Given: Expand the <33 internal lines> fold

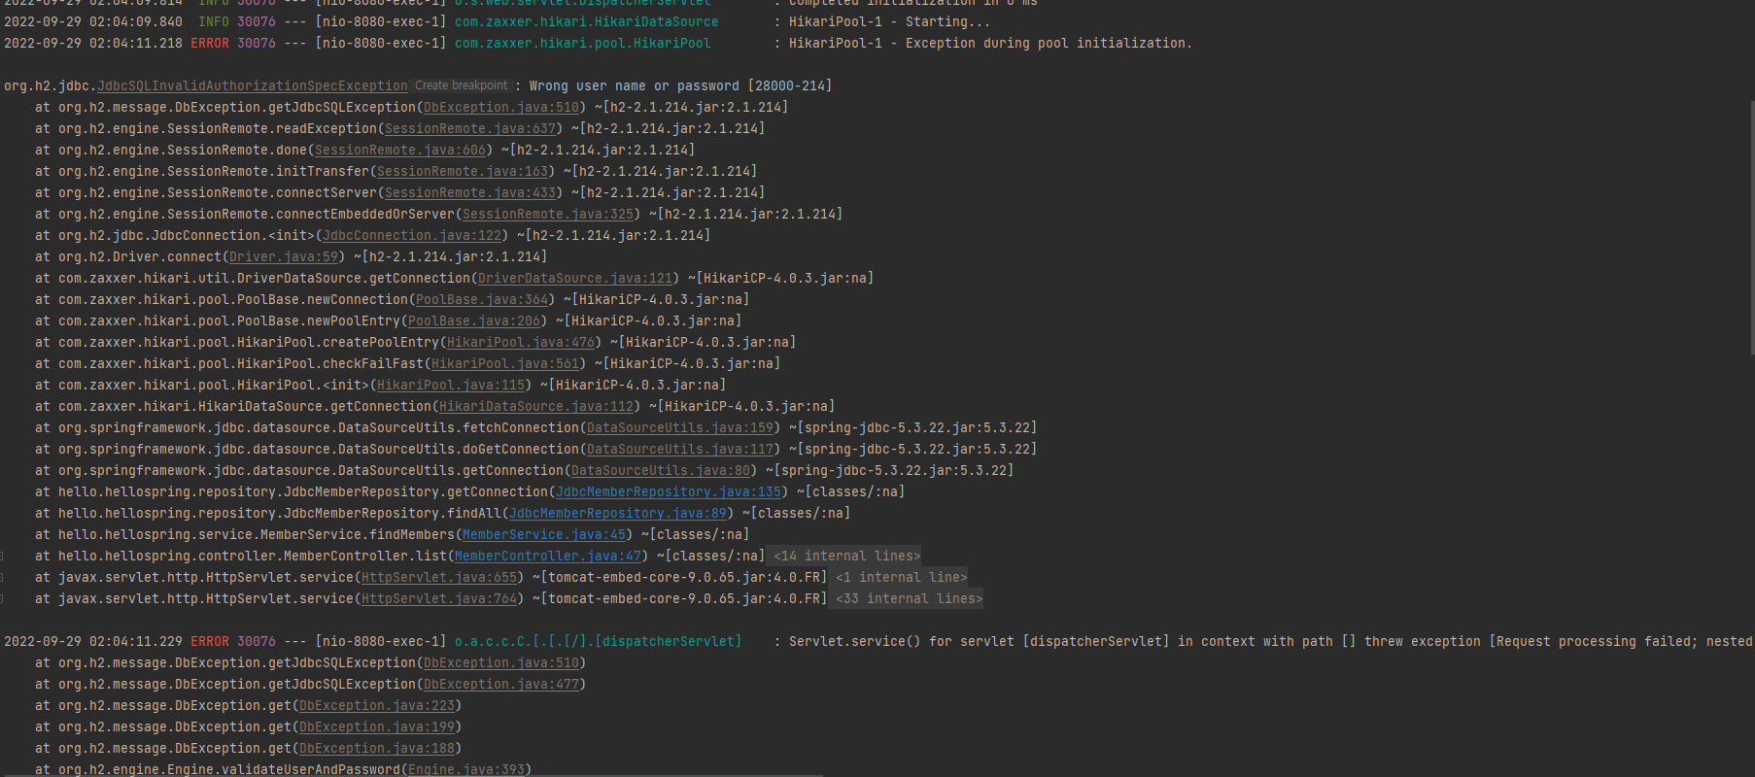Looking at the screenshot, I should click(x=909, y=598).
